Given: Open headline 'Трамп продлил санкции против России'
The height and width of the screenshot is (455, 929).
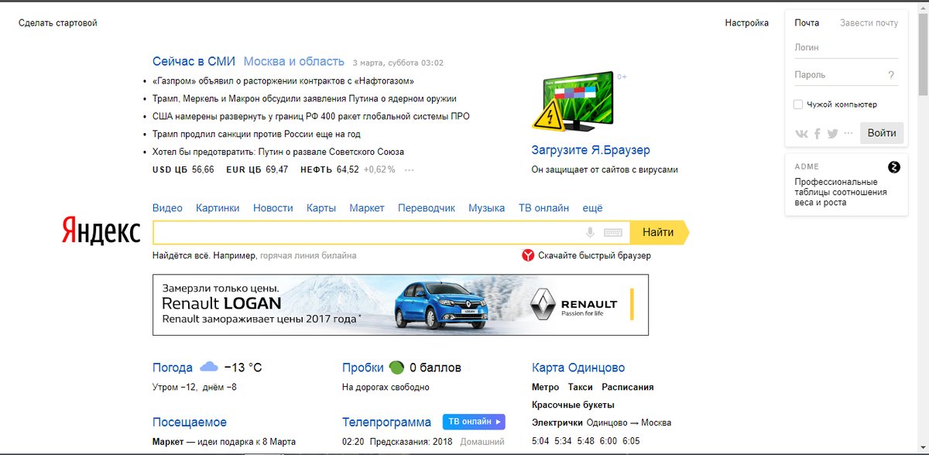Looking at the screenshot, I should pyautogui.click(x=257, y=134).
